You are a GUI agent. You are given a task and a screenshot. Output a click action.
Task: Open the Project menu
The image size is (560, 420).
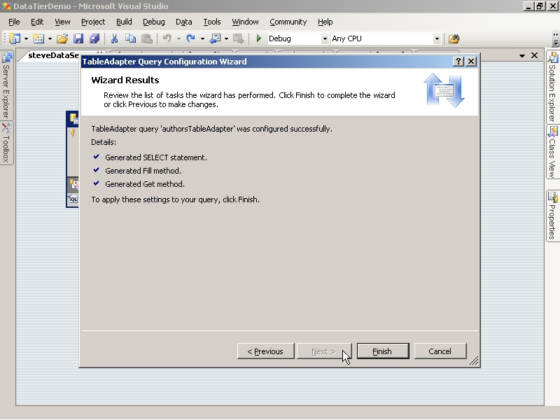click(x=93, y=22)
